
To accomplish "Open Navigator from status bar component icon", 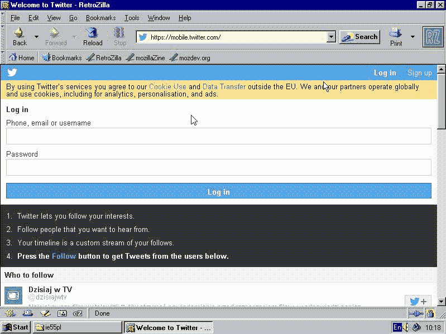I will (x=10, y=313).
